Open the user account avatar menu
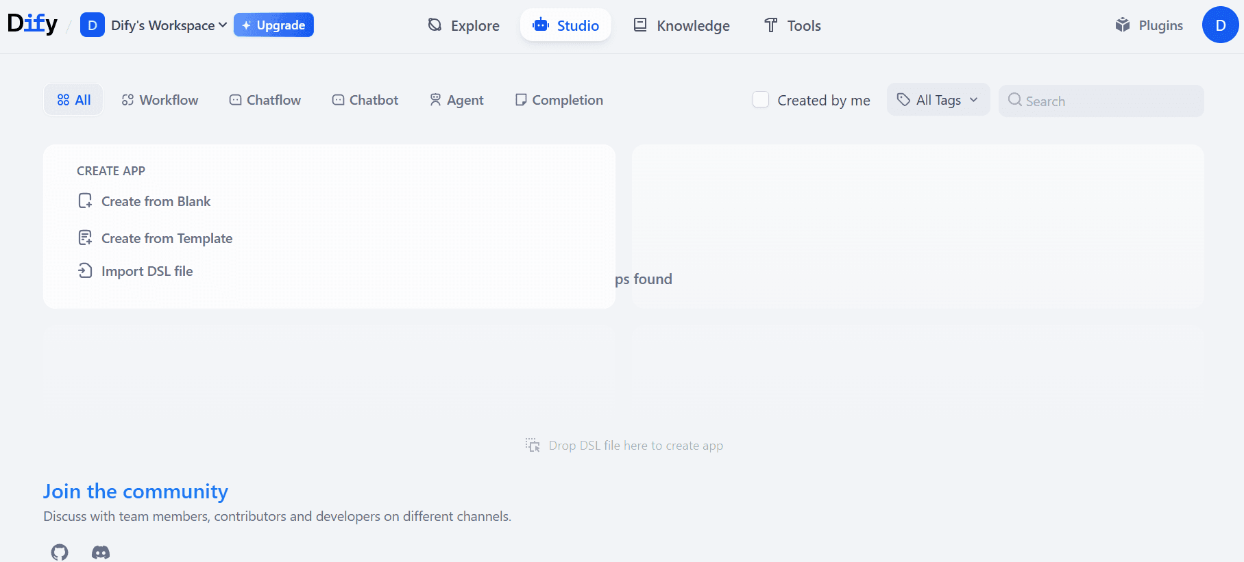 click(1220, 25)
